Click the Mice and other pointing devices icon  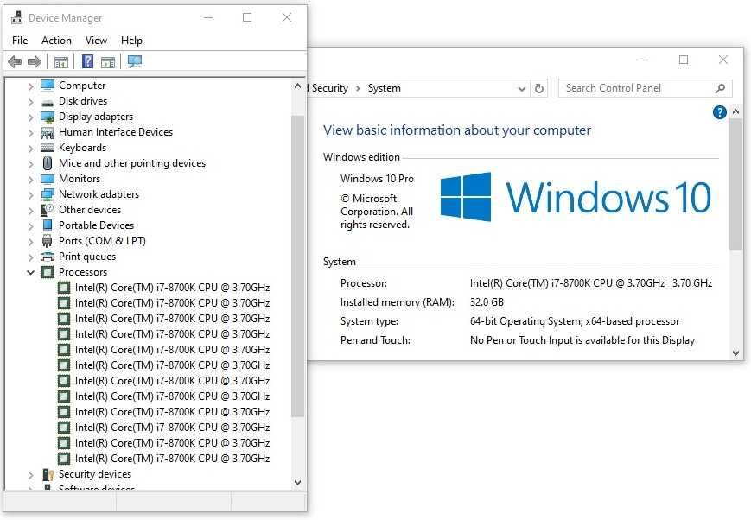tap(48, 163)
